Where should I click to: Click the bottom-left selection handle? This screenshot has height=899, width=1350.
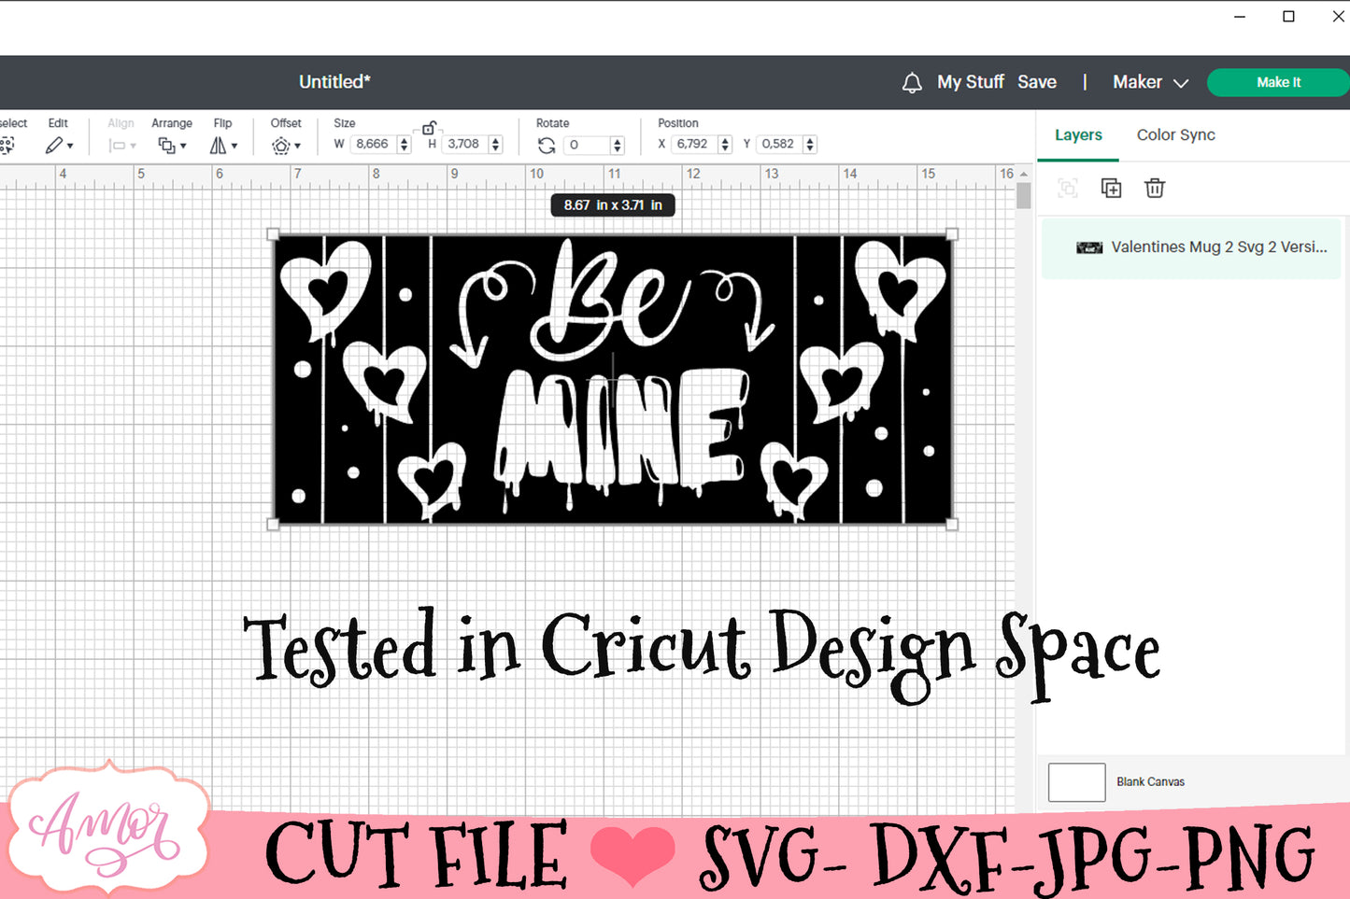pyautogui.click(x=273, y=525)
